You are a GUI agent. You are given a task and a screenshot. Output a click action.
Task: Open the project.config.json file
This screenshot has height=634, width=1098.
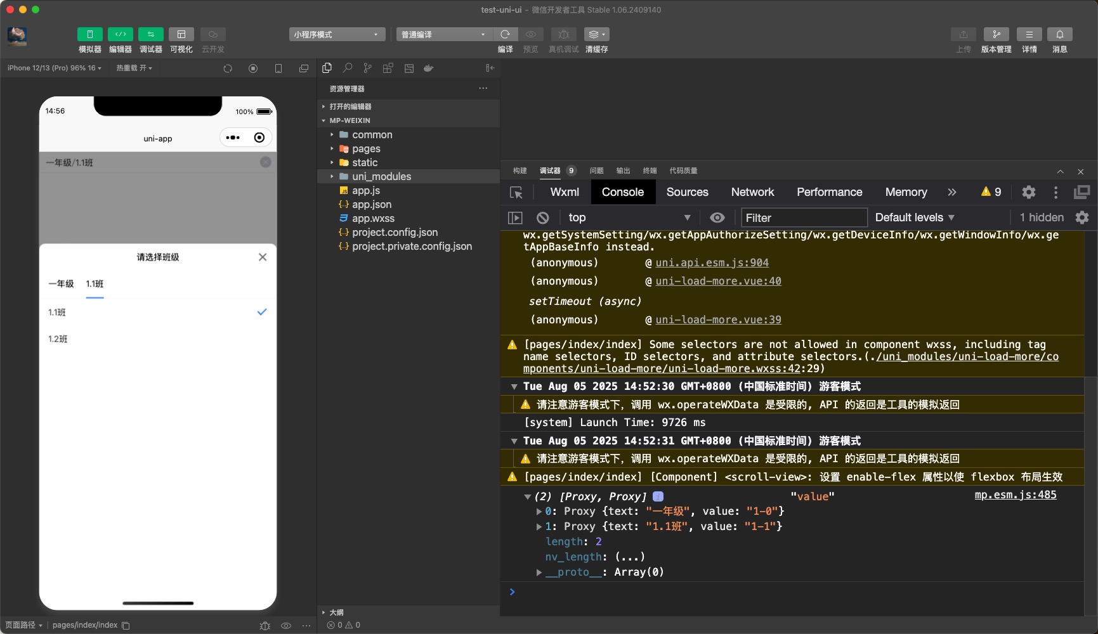click(408, 232)
